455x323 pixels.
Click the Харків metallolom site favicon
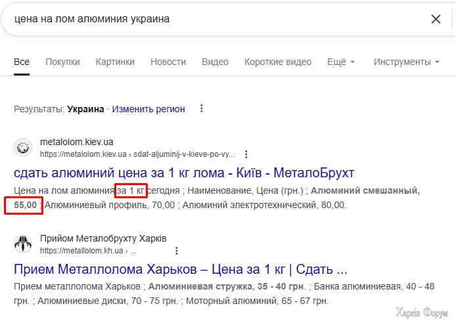(x=23, y=244)
